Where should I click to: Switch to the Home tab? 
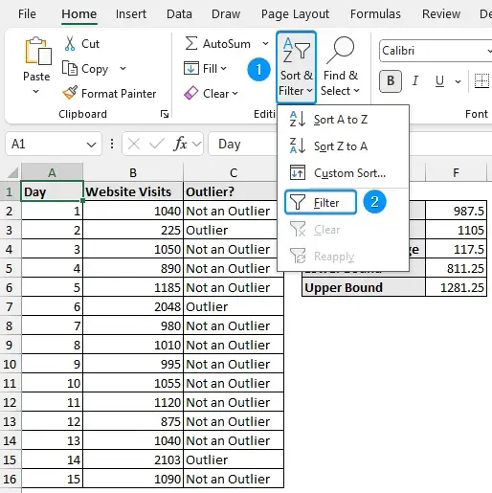78,14
